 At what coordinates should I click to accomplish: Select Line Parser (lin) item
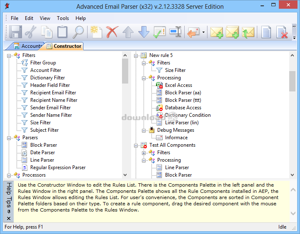coord(182,123)
